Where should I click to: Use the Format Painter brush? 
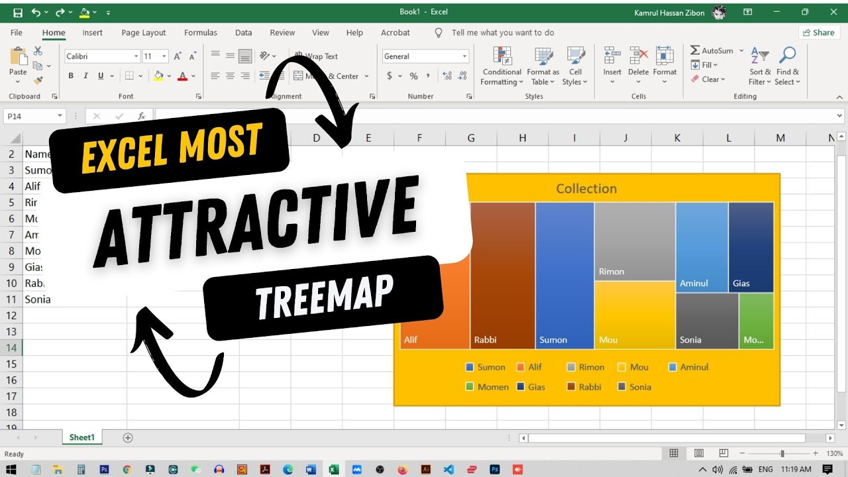pos(38,80)
